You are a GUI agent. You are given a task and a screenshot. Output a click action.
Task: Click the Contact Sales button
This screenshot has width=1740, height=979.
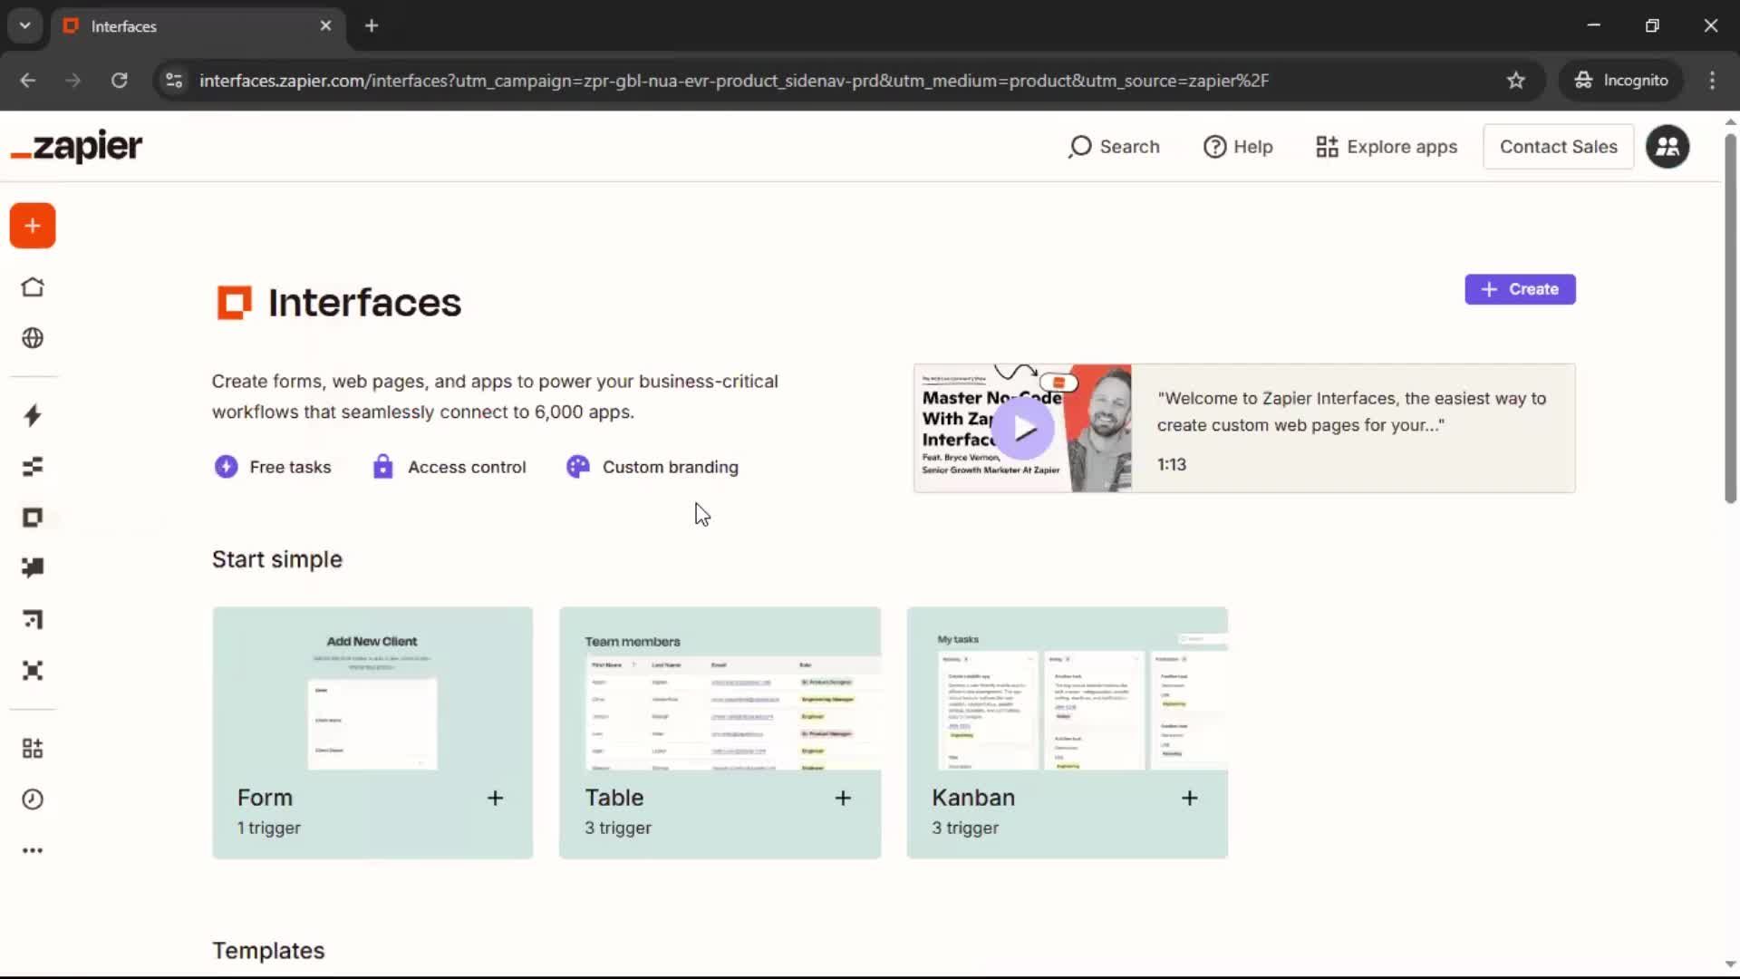pos(1558,147)
